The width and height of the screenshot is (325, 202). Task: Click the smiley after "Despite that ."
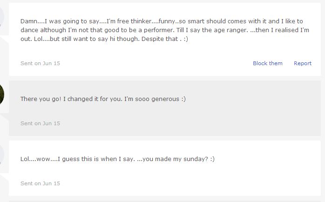[x=186, y=39]
